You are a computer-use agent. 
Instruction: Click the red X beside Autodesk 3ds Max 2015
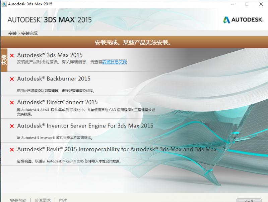[12, 56]
